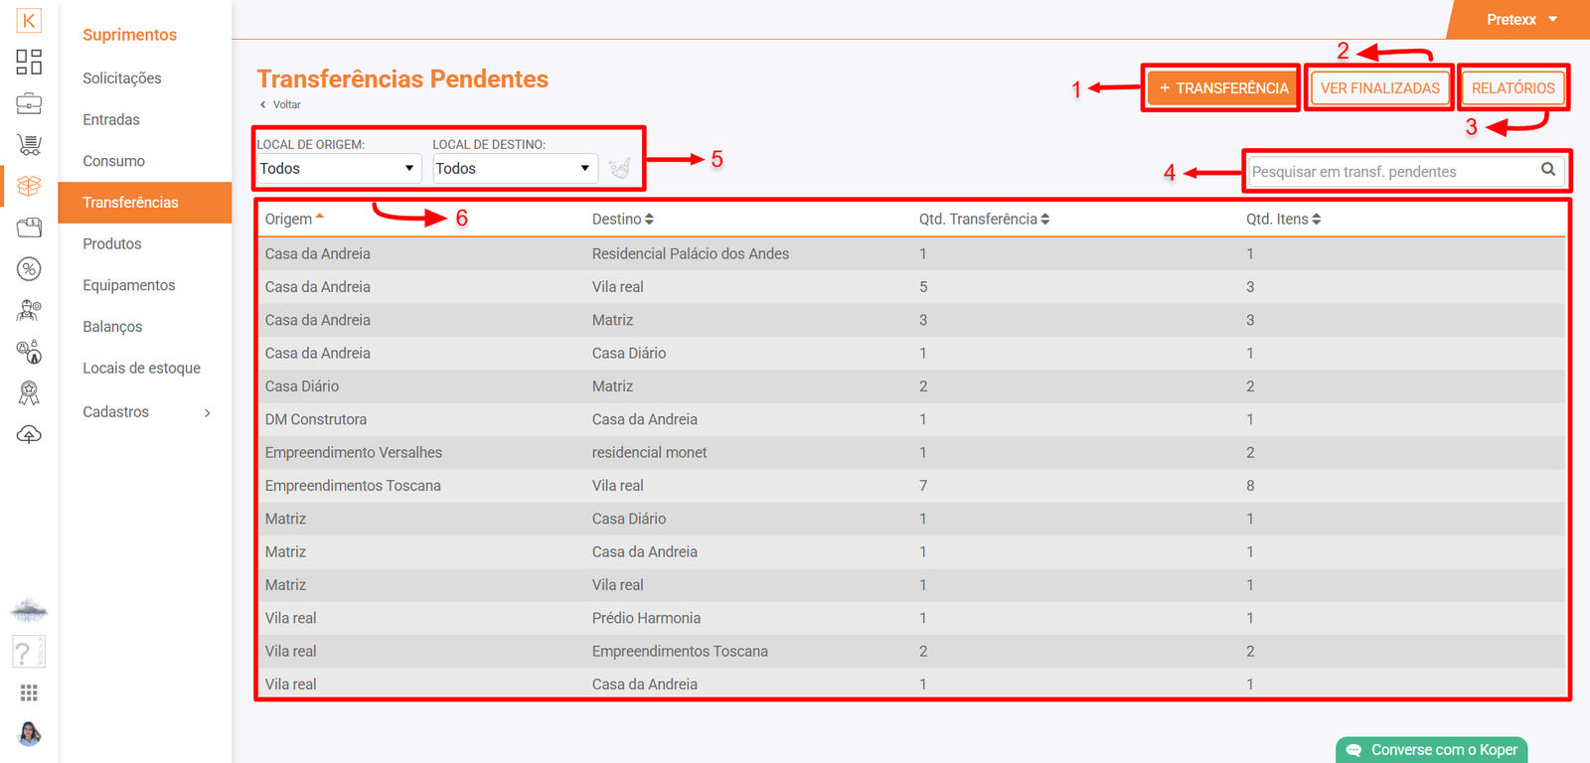Open the apps grid icon near bottom
1590x763 pixels.
[x=29, y=692]
